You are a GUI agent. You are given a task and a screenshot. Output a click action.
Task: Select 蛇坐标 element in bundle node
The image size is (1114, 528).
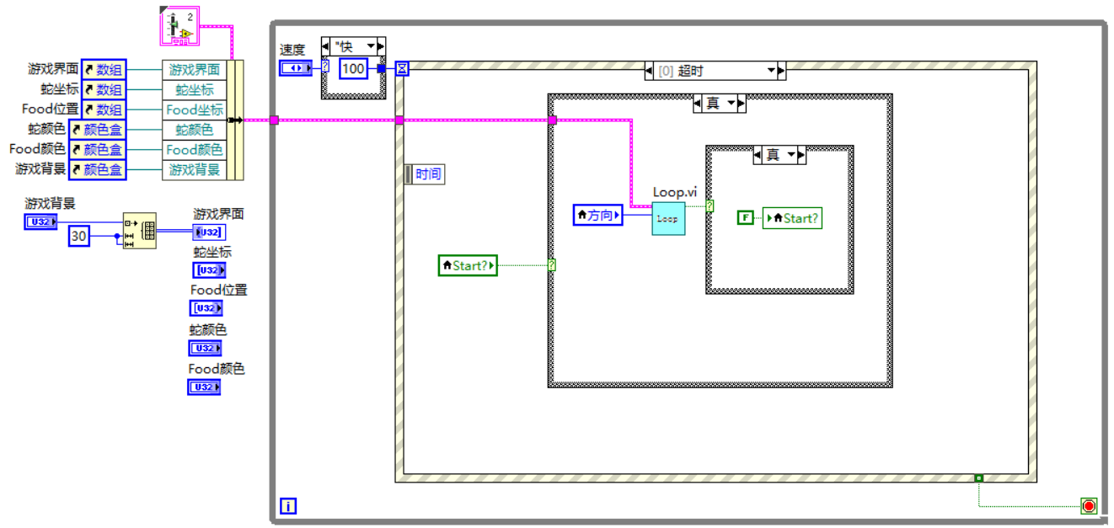[195, 89]
